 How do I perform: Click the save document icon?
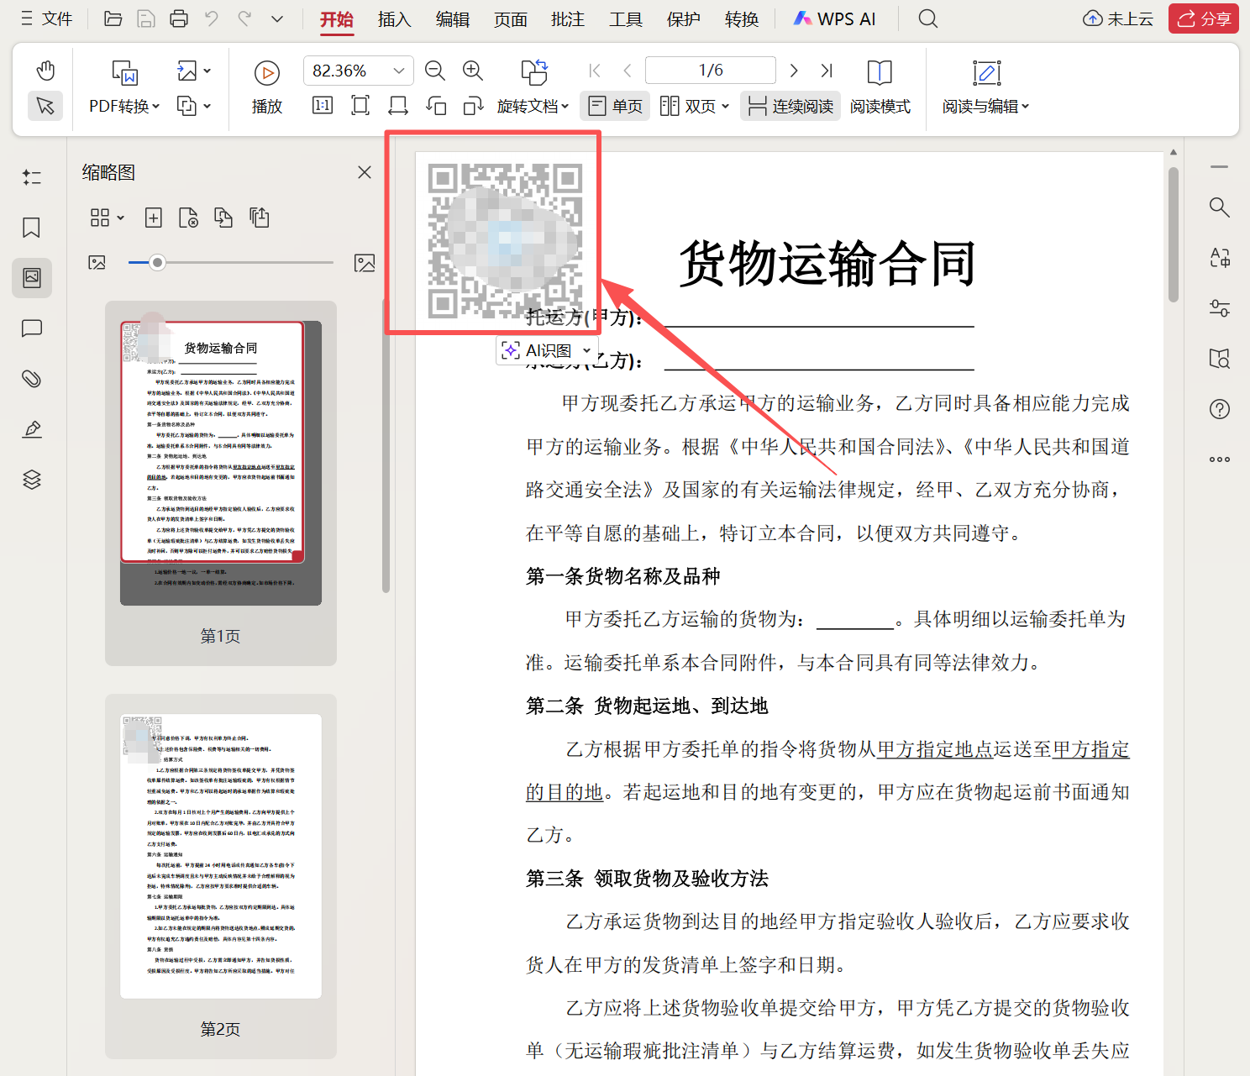(x=145, y=18)
